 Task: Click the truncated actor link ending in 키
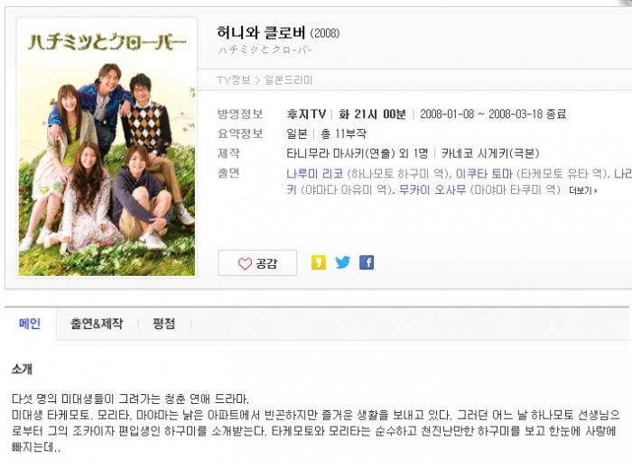[292, 189]
